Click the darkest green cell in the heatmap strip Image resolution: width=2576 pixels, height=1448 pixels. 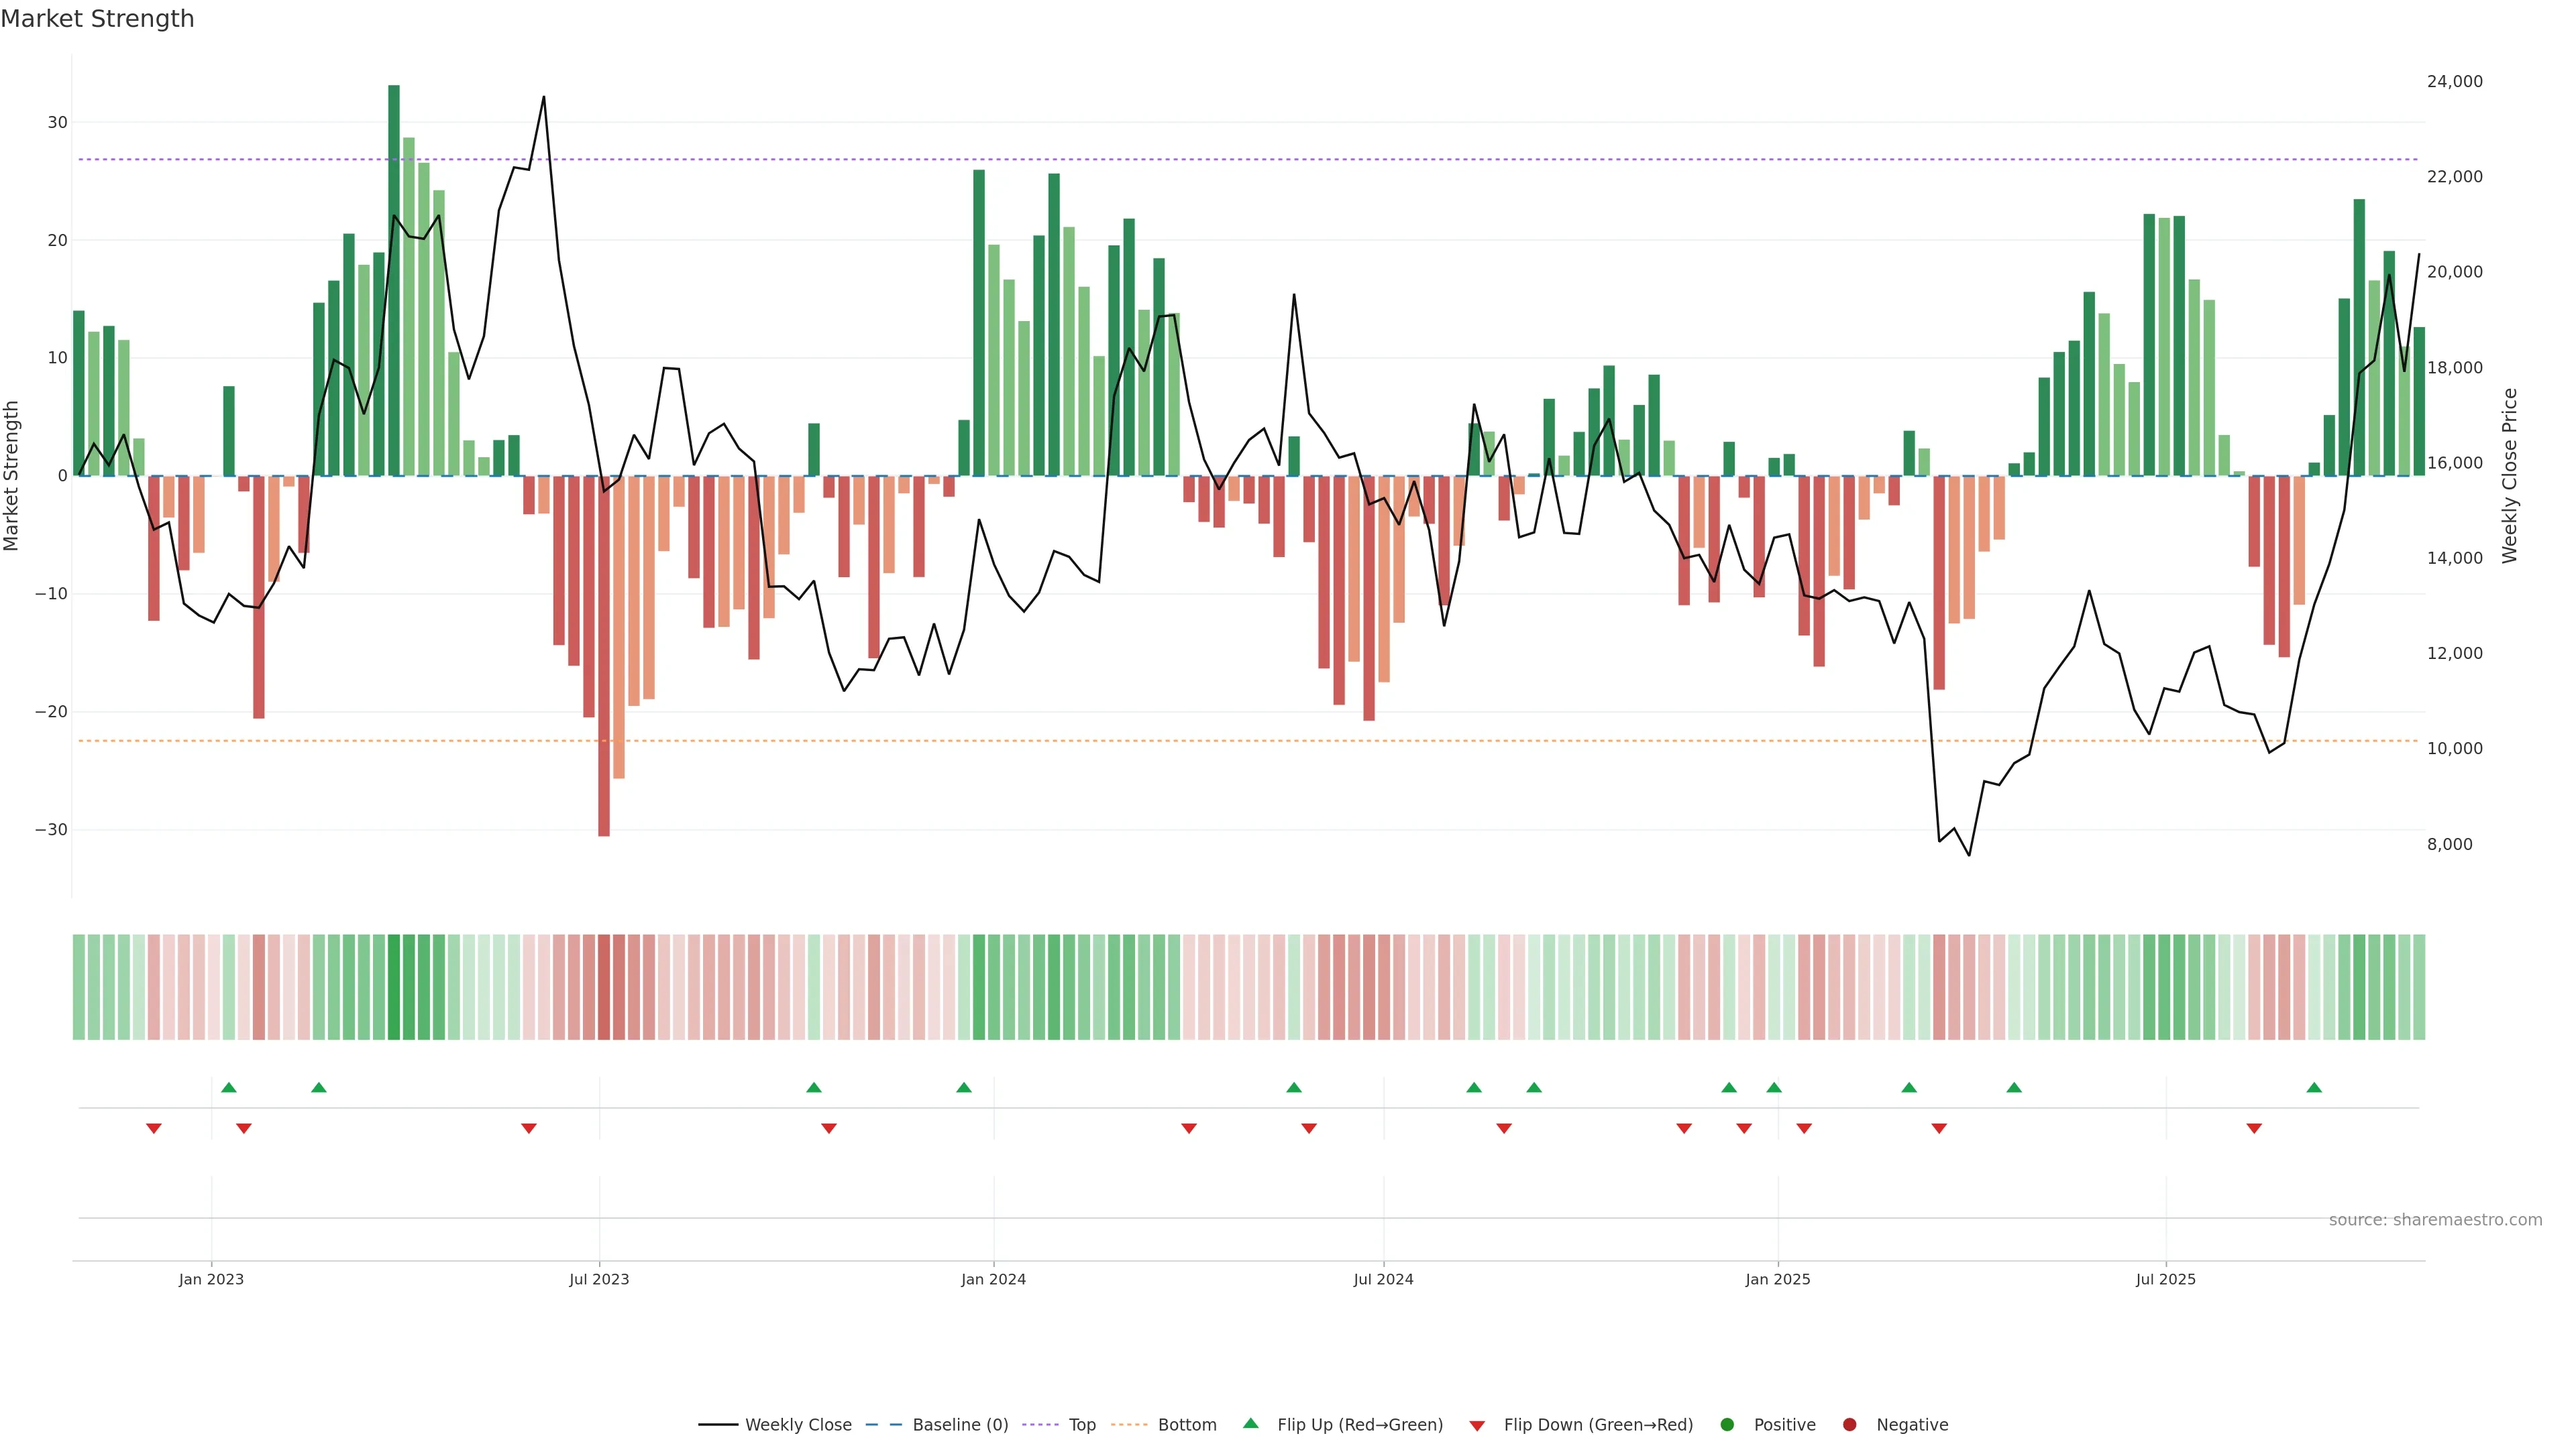click(394, 987)
